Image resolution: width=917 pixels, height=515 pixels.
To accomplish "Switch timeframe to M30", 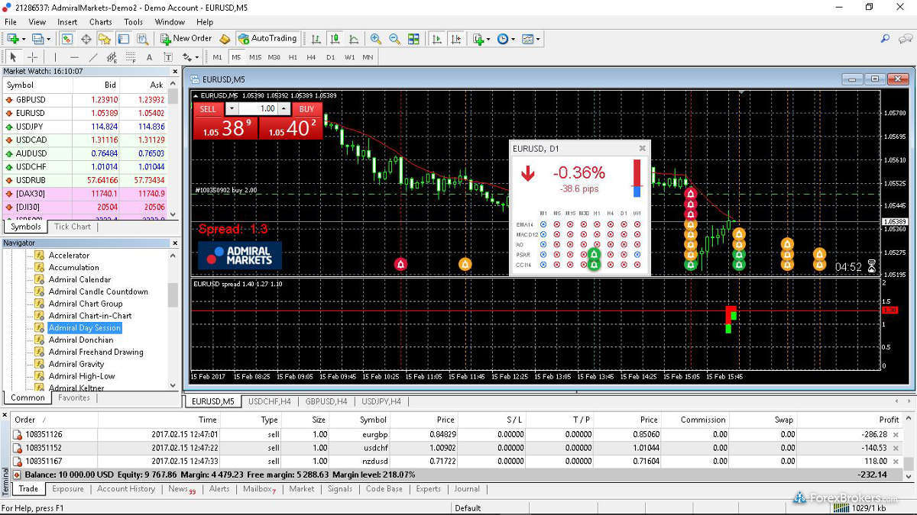I will pos(274,57).
